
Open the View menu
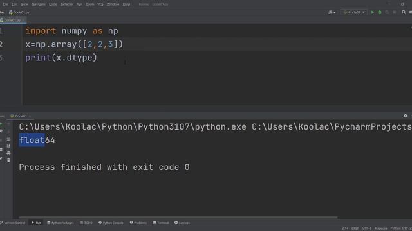24,4
